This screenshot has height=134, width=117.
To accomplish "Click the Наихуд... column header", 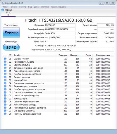I will [74, 55].
